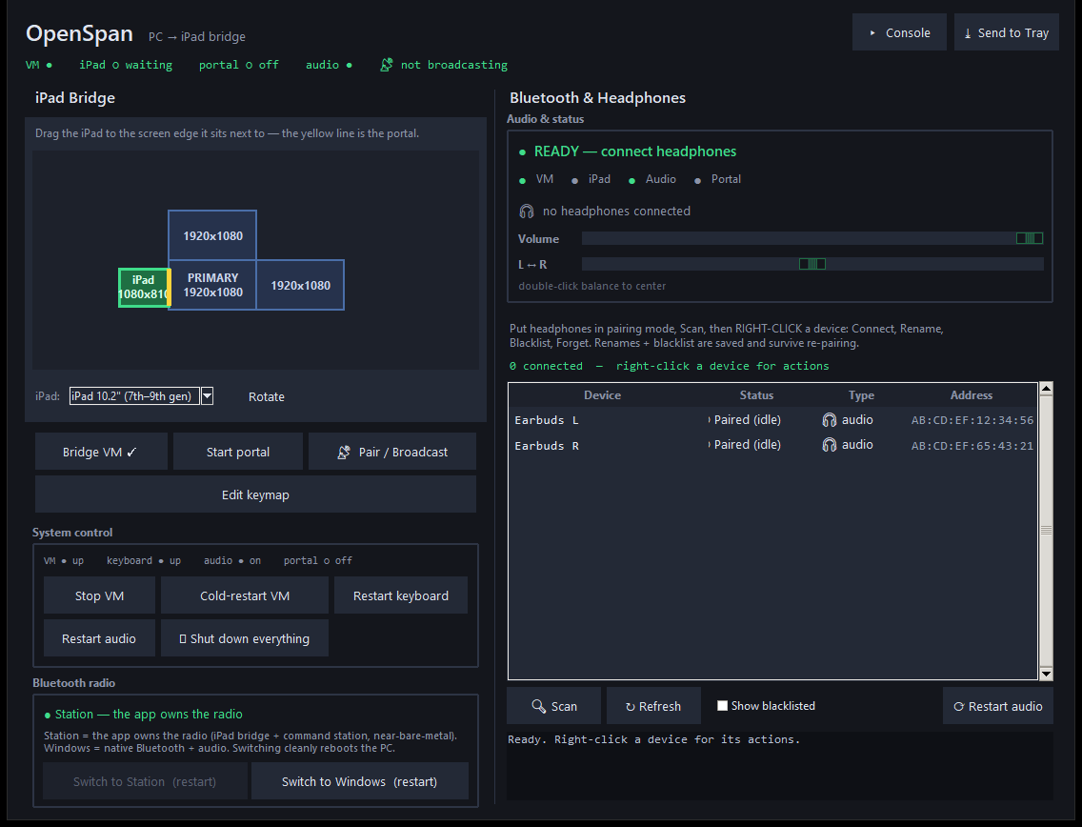The height and width of the screenshot is (827, 1082).
Task: Enable Show blacklisted checkbox
Action: 723,705
